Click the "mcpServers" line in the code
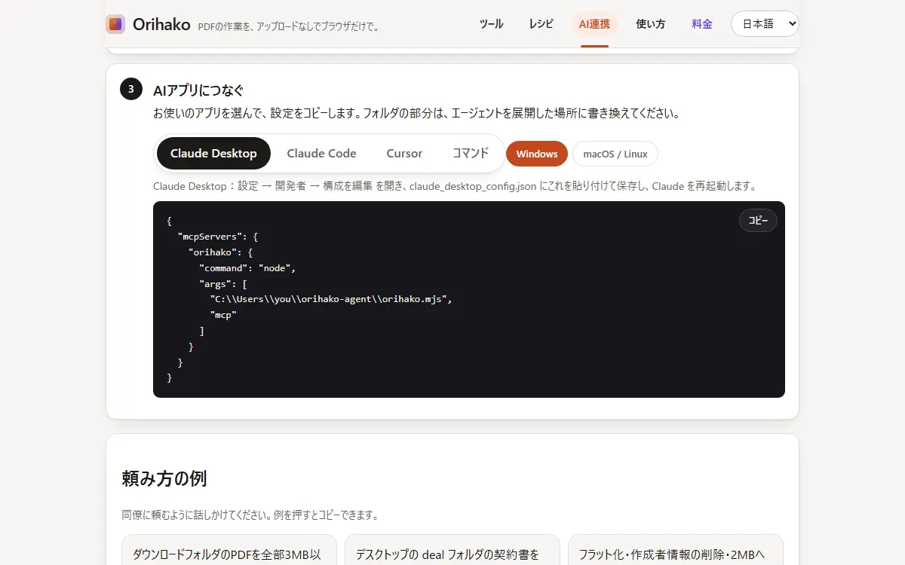 click(217, 237)
